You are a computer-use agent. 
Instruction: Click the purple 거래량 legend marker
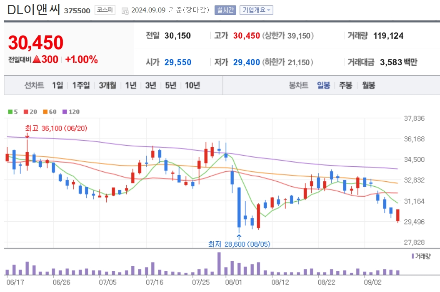(413, 256)
